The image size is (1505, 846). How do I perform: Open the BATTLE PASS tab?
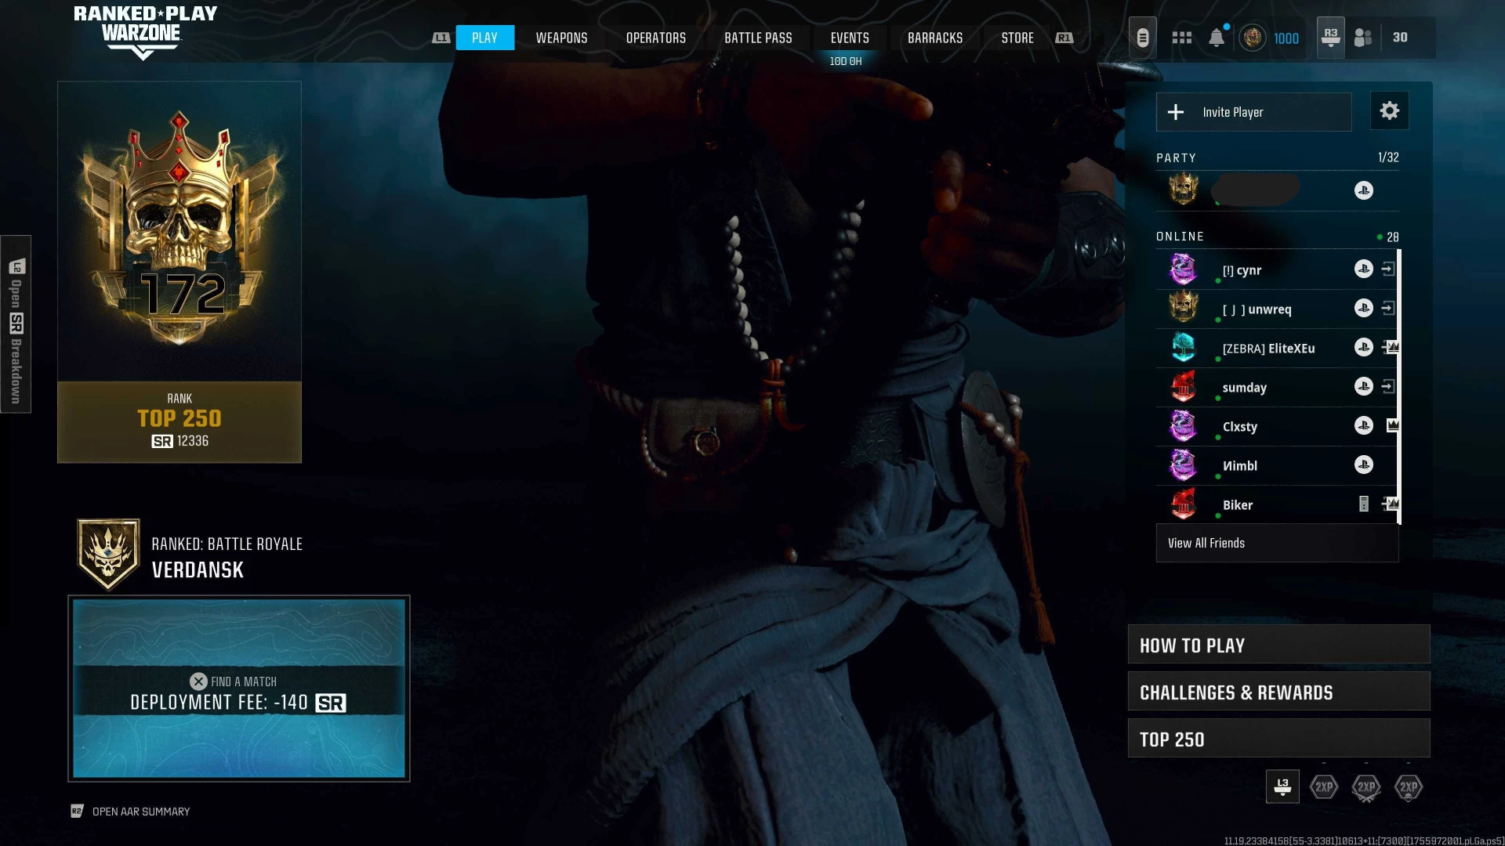click(x=758, y=38)
